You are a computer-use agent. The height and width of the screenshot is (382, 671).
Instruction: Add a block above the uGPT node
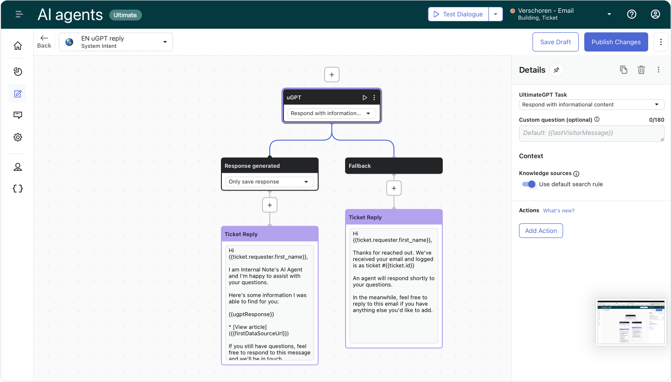click(x=332, y=75)
